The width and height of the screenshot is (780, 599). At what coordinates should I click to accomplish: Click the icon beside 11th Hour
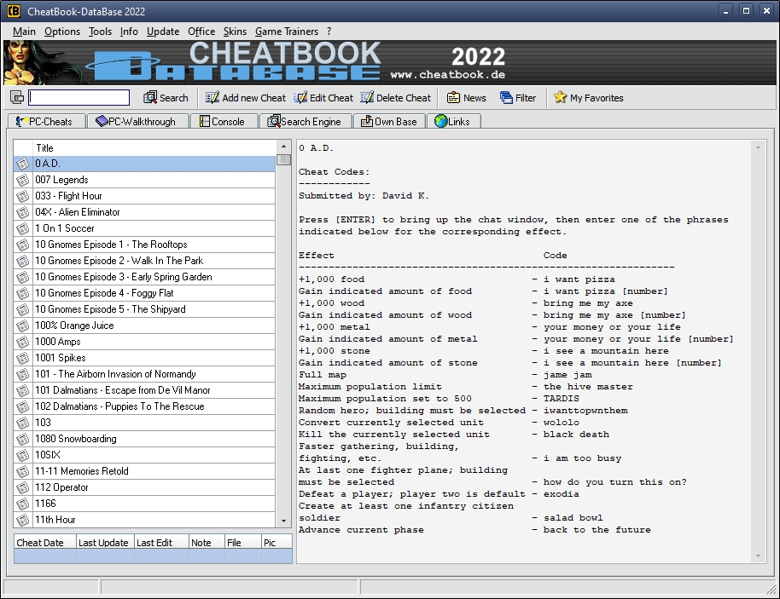click(x=22, y=520)
